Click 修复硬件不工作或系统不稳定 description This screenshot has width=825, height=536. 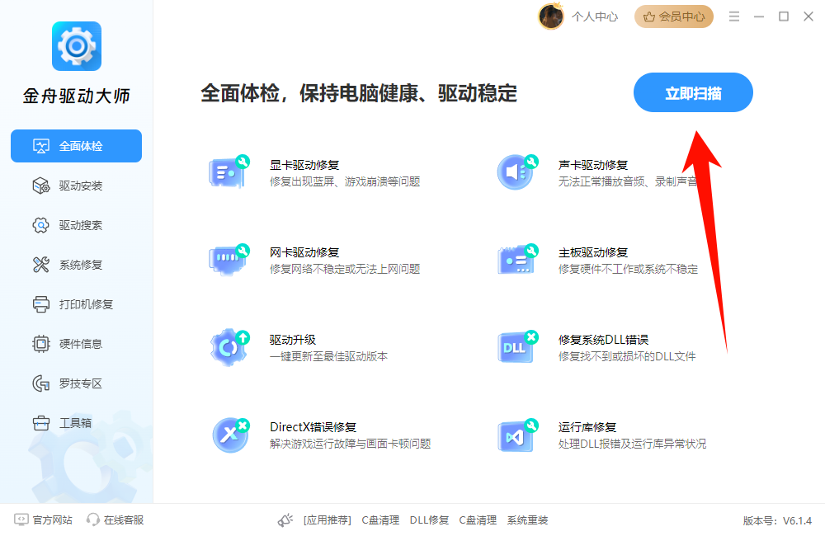628,269
